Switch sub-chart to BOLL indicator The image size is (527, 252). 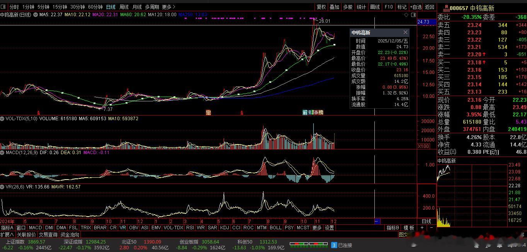275,228
